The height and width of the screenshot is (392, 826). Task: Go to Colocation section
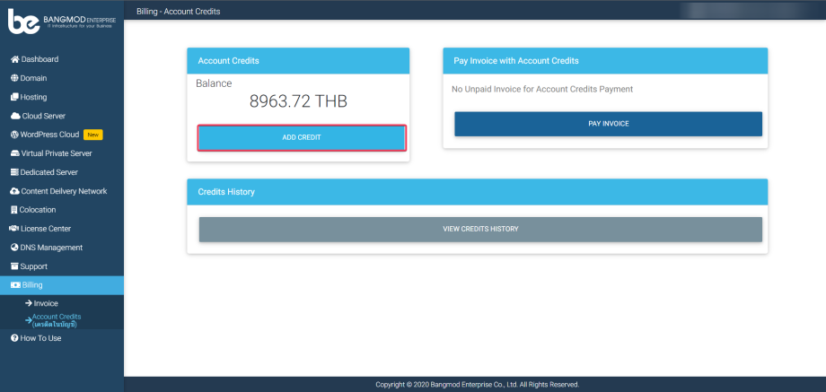62,210
